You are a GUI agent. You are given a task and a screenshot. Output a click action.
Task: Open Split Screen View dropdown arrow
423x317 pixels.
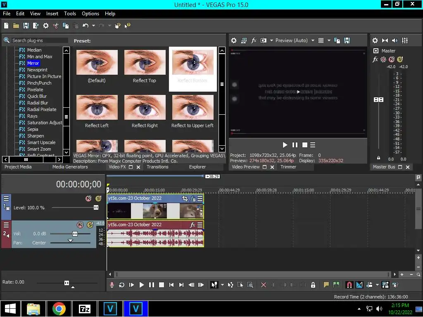(x=271, y=40)
